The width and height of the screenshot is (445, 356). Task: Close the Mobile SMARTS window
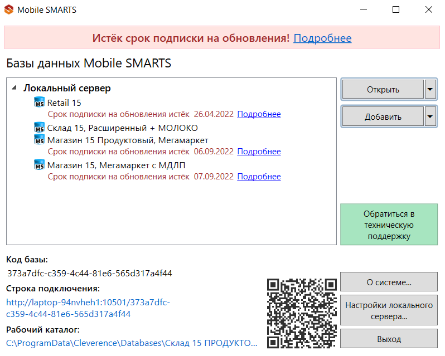(x=429, y=9)
